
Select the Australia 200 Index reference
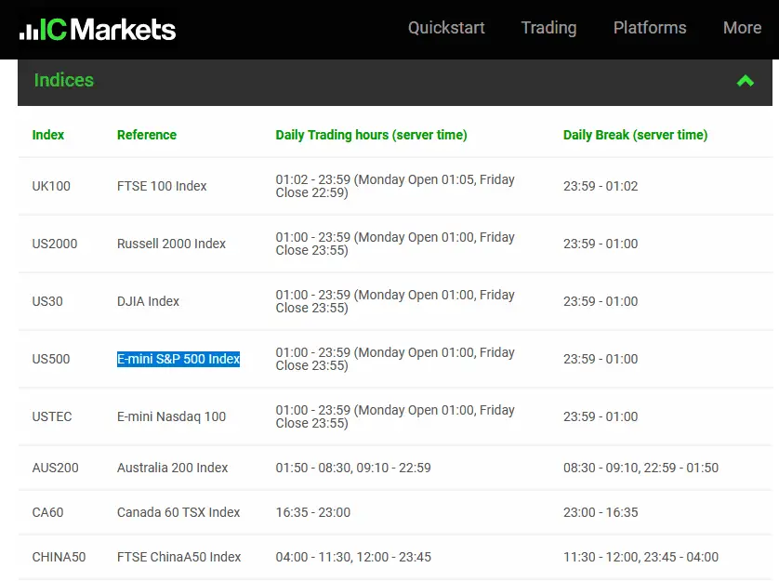[x=172, y=468]
